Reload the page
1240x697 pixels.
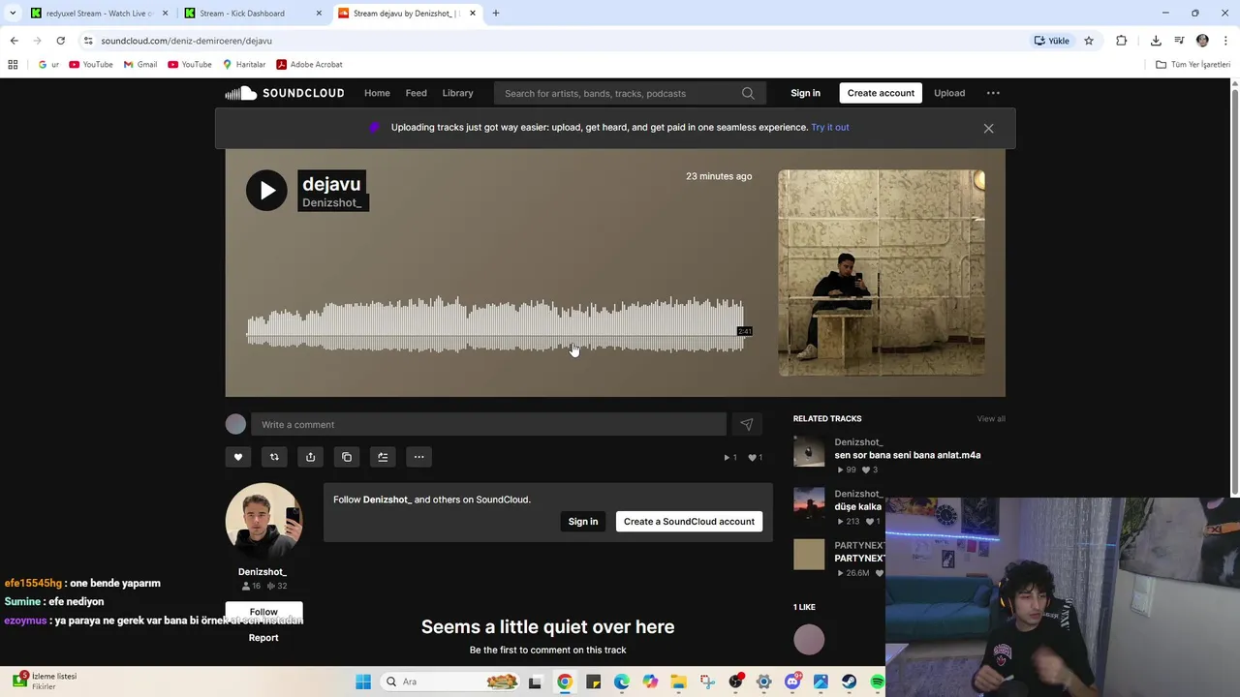pos(60,41)
